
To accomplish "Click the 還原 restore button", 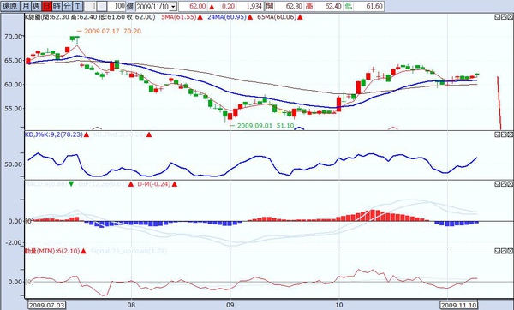I will pyautogui.click(x=11, y=6).
